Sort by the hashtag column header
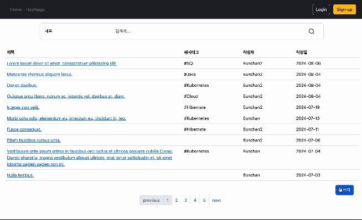 coord(191,52)
